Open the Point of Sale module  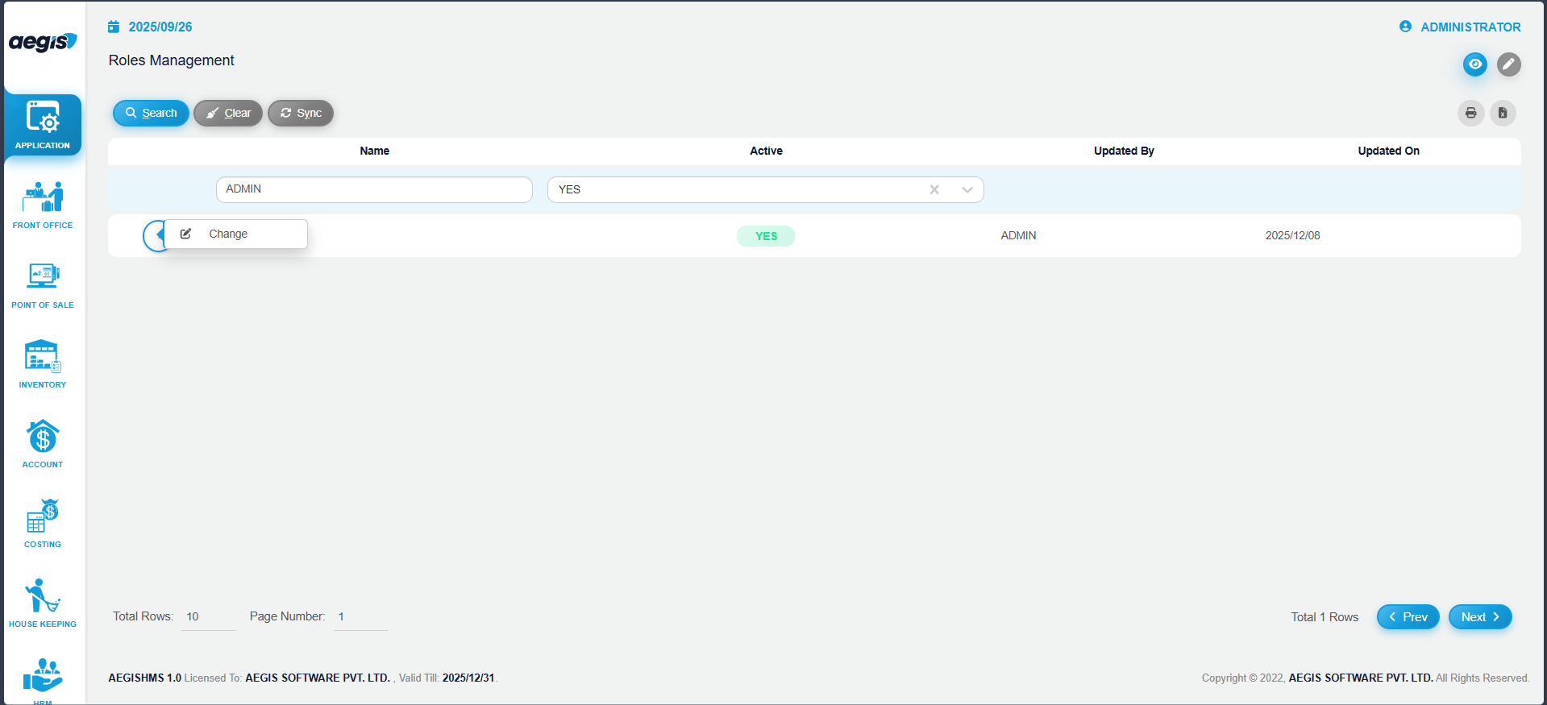pyautogui.click(x=43, y=284)
